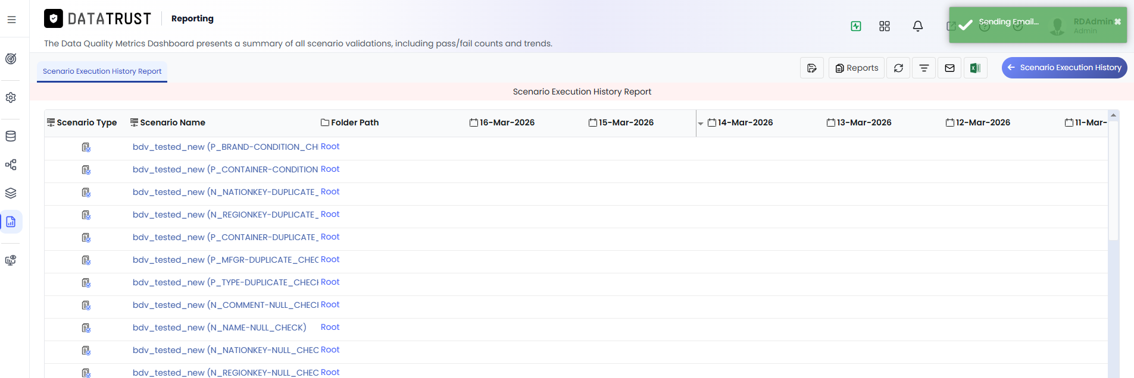Viewport: 1134px width, 378px height.
Task: Click Root in the N_NAME-NULL_CHECK row
Action: [330, 327]
